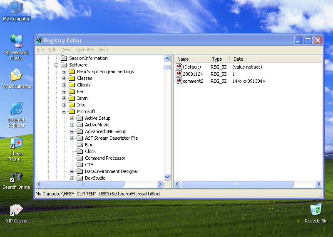Click the SessionInformation folder icon
This screenshot has height=237, width=333.
[x=64, y=58]
